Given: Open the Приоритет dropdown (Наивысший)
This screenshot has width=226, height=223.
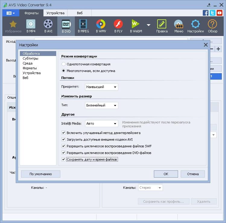Looking at the screenshot, I should click(101, 87).
